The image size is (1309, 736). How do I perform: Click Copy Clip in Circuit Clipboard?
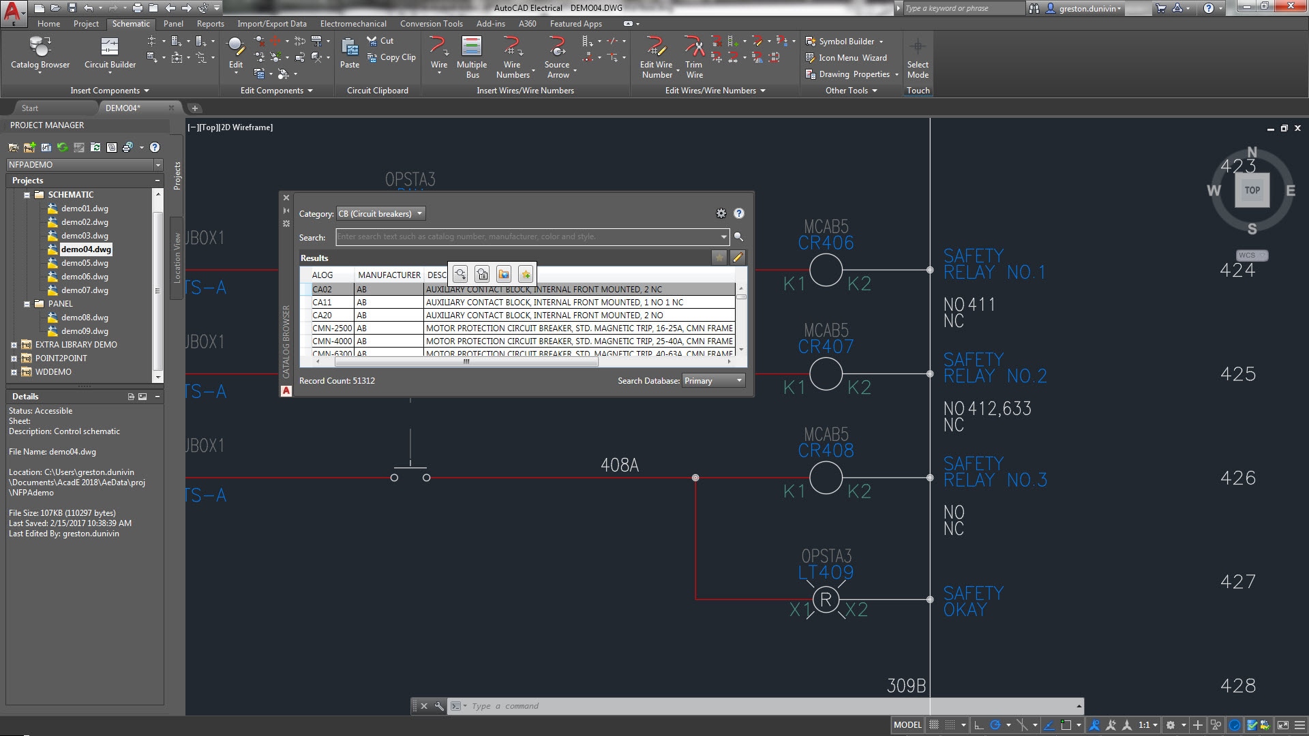pyautogui.click(x=391, y=57)
